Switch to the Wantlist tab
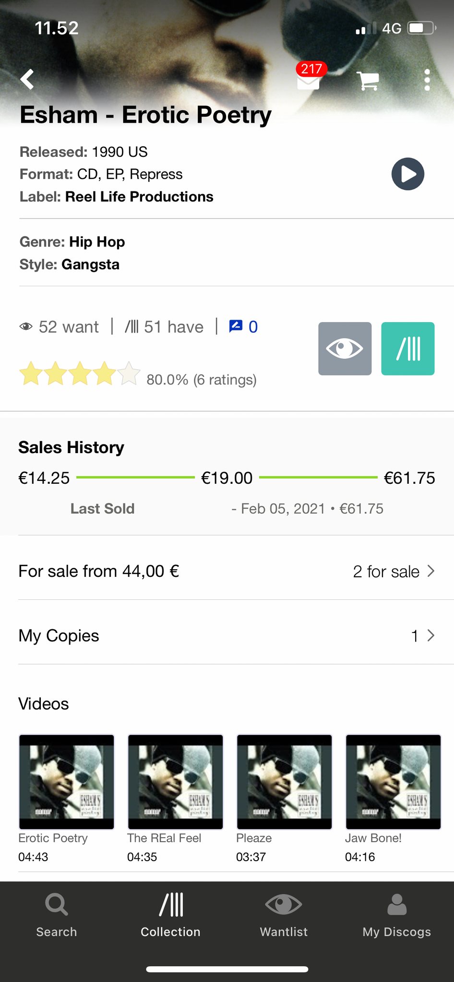Screen dimensions: 454x982 pos(284,915)
